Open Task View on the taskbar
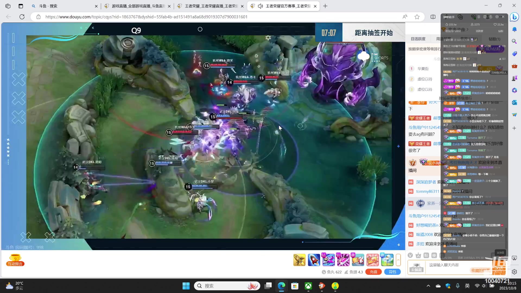Screen dimensions: 521x293 [268, 286]
